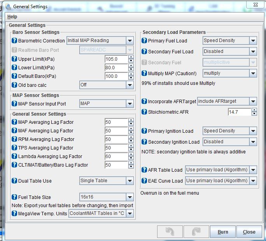
Task: Click help icon next to Stoichiometric AFR
Action: 145,112
